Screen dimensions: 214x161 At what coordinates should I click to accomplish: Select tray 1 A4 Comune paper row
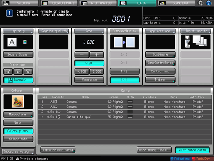tap(125, 102)
